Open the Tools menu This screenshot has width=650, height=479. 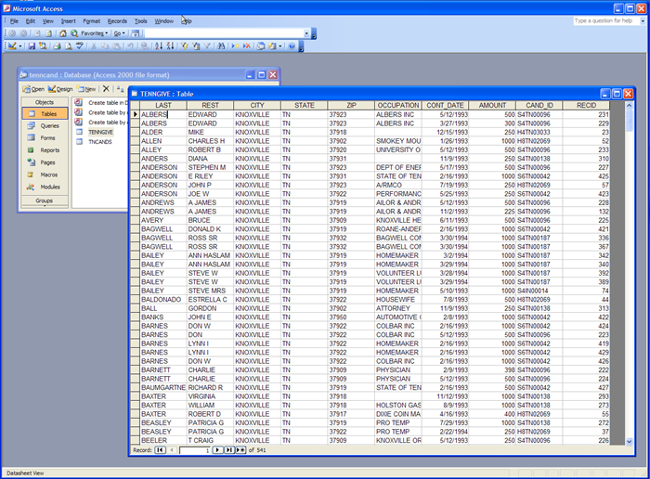tap(140, 20)
